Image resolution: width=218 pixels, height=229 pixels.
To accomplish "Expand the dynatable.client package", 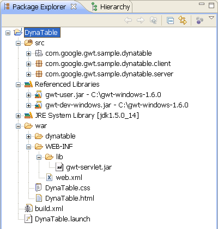I will tap(28, 64).
